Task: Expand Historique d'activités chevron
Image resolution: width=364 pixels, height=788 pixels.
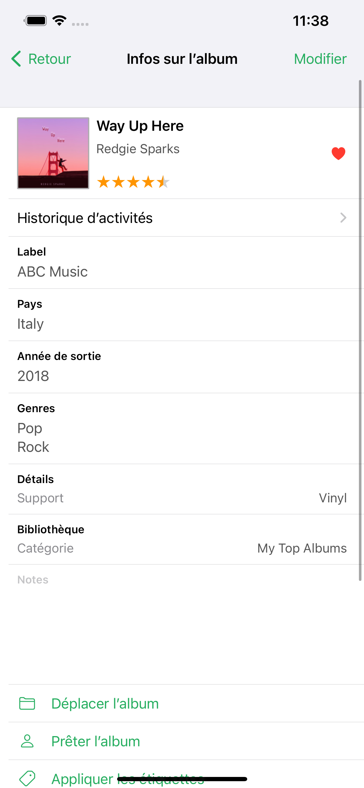Action: pos(343,218)
